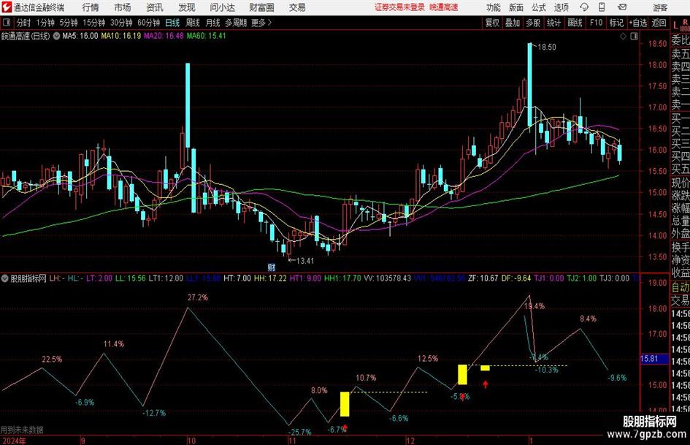Screen dimensions: 690x445
Task: Expand the 更多 periods chevron
Action: 269,23
